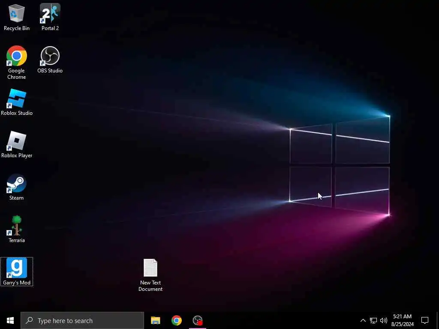Select the Garry's Mod shortcut
Image resolution: width=439 pixels, height=329 pixels.
pos(17,272)
